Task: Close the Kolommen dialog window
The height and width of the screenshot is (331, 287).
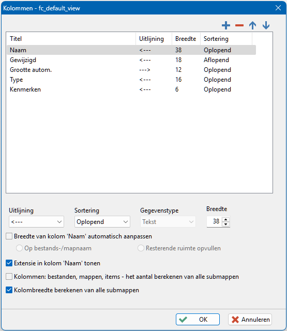Action: pos(278,8)
